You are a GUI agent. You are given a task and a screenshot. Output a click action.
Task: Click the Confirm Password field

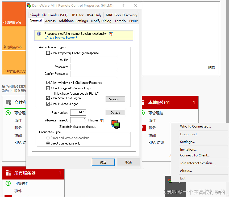pyautogui.click(x=93, y=74)
